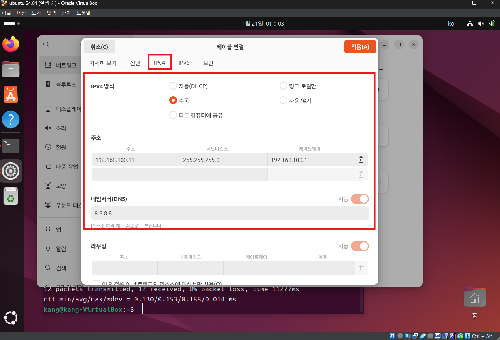Open the Home folder desktop icon

[x=475, y=298]
